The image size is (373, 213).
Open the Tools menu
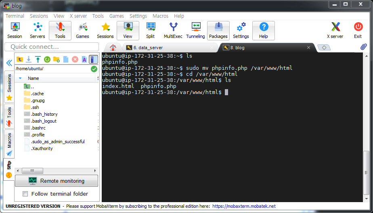pyautogui.click(x=98, y=16)
